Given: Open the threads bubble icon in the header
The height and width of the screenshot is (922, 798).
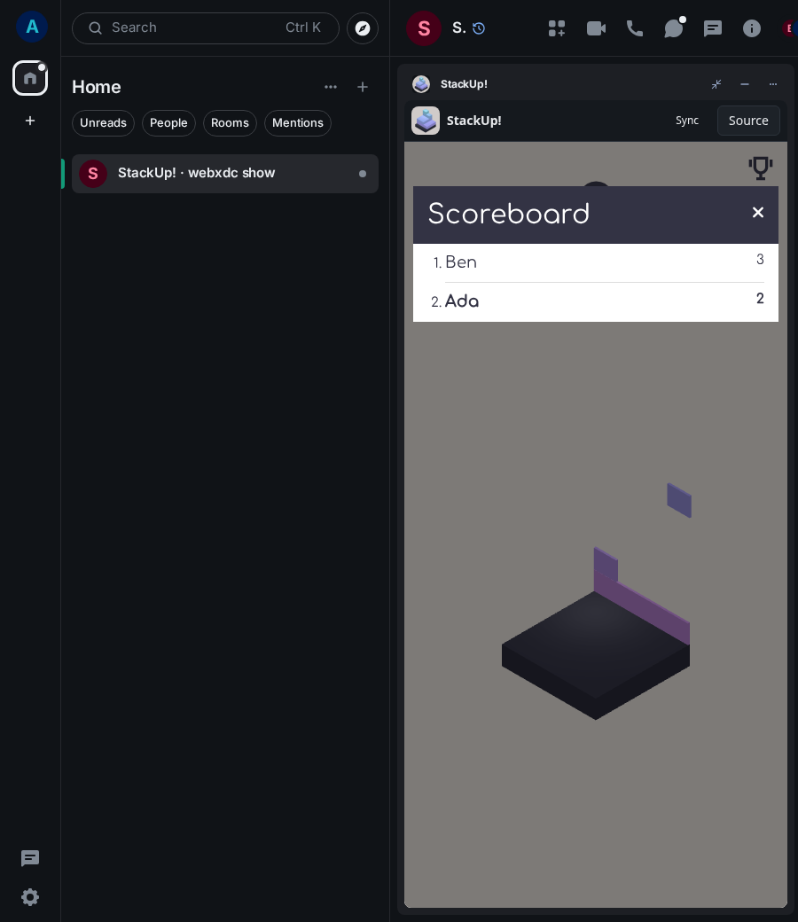Looking at the screenshot, I should coord(674,27).
